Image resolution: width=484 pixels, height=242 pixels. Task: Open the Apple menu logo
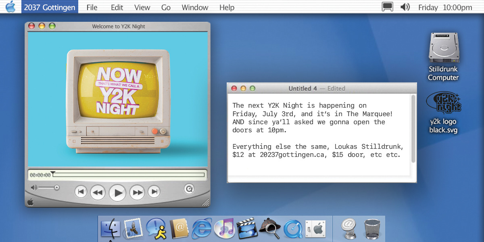(x=10, y=7)
